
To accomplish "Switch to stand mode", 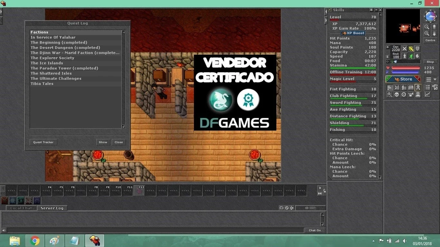I will [405, 56].
